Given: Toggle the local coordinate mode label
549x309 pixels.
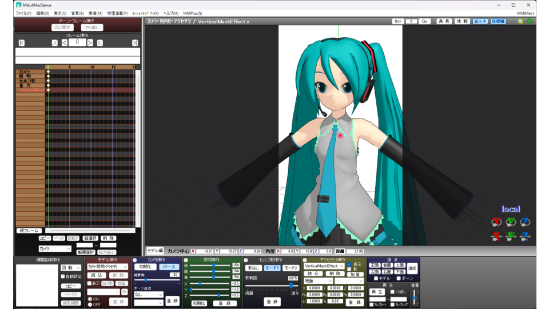Looking at the screenshot, I should pos(511,209).
